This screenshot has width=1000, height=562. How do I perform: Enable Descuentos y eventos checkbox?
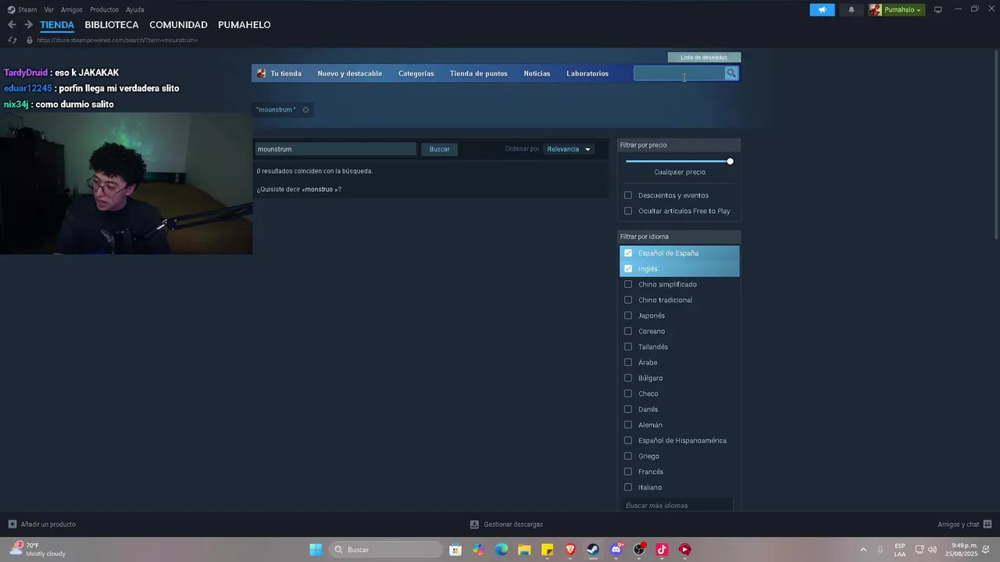[x=628, y=195]
